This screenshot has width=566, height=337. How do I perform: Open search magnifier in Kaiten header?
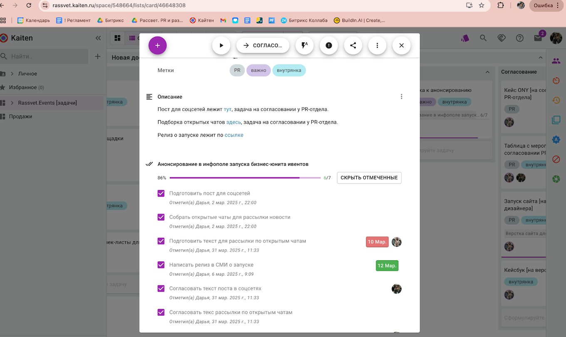(x=483, y=38)
